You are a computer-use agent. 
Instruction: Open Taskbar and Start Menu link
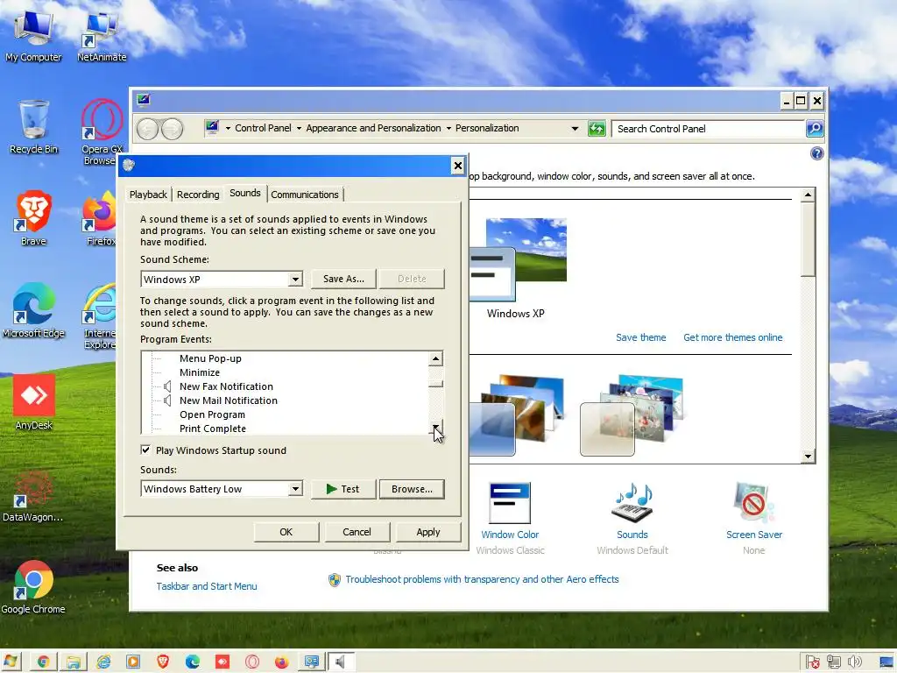(207, 586)
